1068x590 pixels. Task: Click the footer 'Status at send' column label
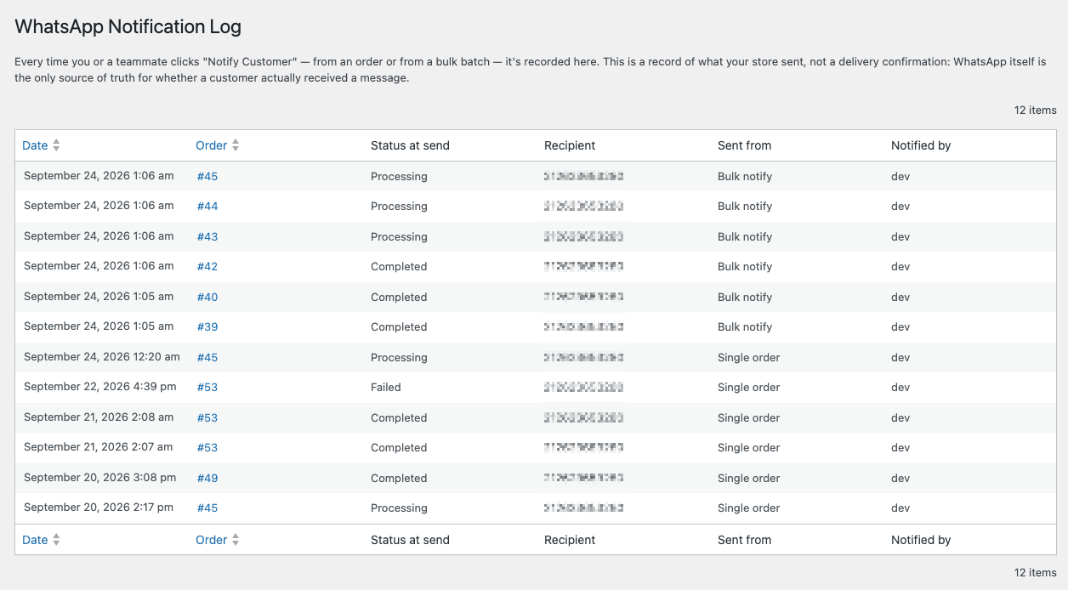[410, 540]
